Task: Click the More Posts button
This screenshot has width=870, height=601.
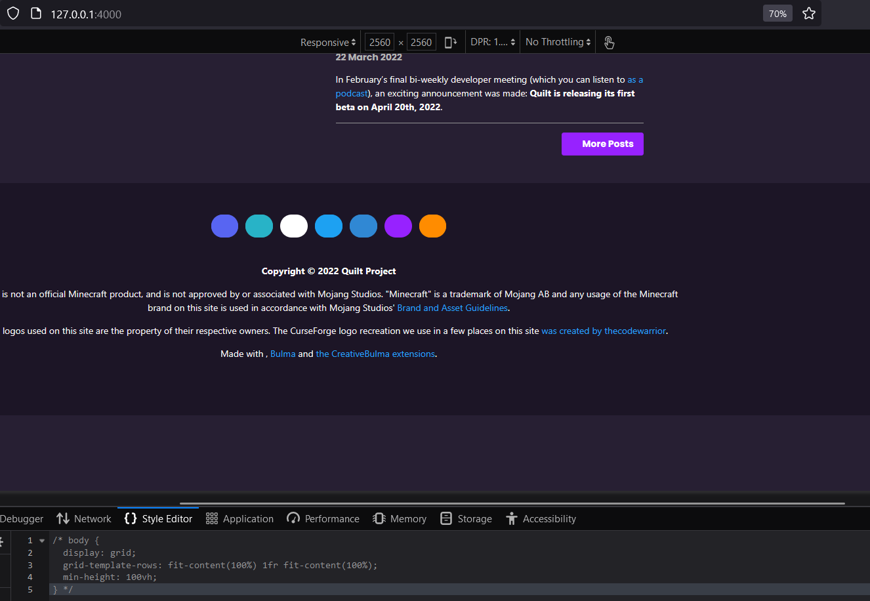Action: pos(602,144)
